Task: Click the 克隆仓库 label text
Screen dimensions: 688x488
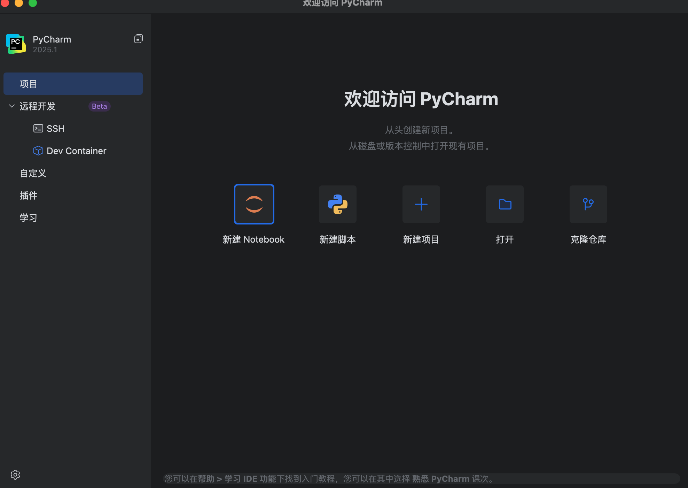Action: [588, 239]
